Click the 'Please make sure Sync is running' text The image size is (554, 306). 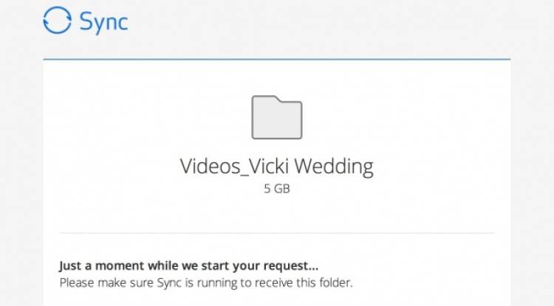(206, 282)
